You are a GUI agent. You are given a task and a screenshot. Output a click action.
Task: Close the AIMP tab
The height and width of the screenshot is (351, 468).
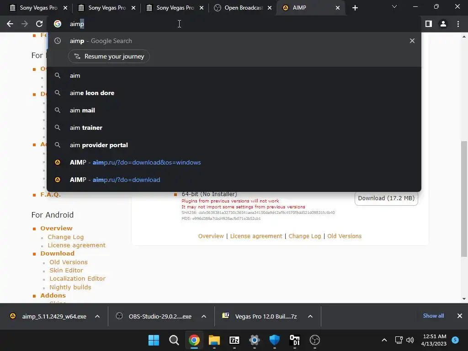click(x=338, y=8)
